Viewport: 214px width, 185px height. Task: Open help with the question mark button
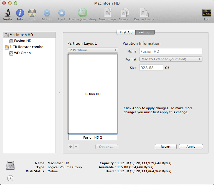[10, 178]
